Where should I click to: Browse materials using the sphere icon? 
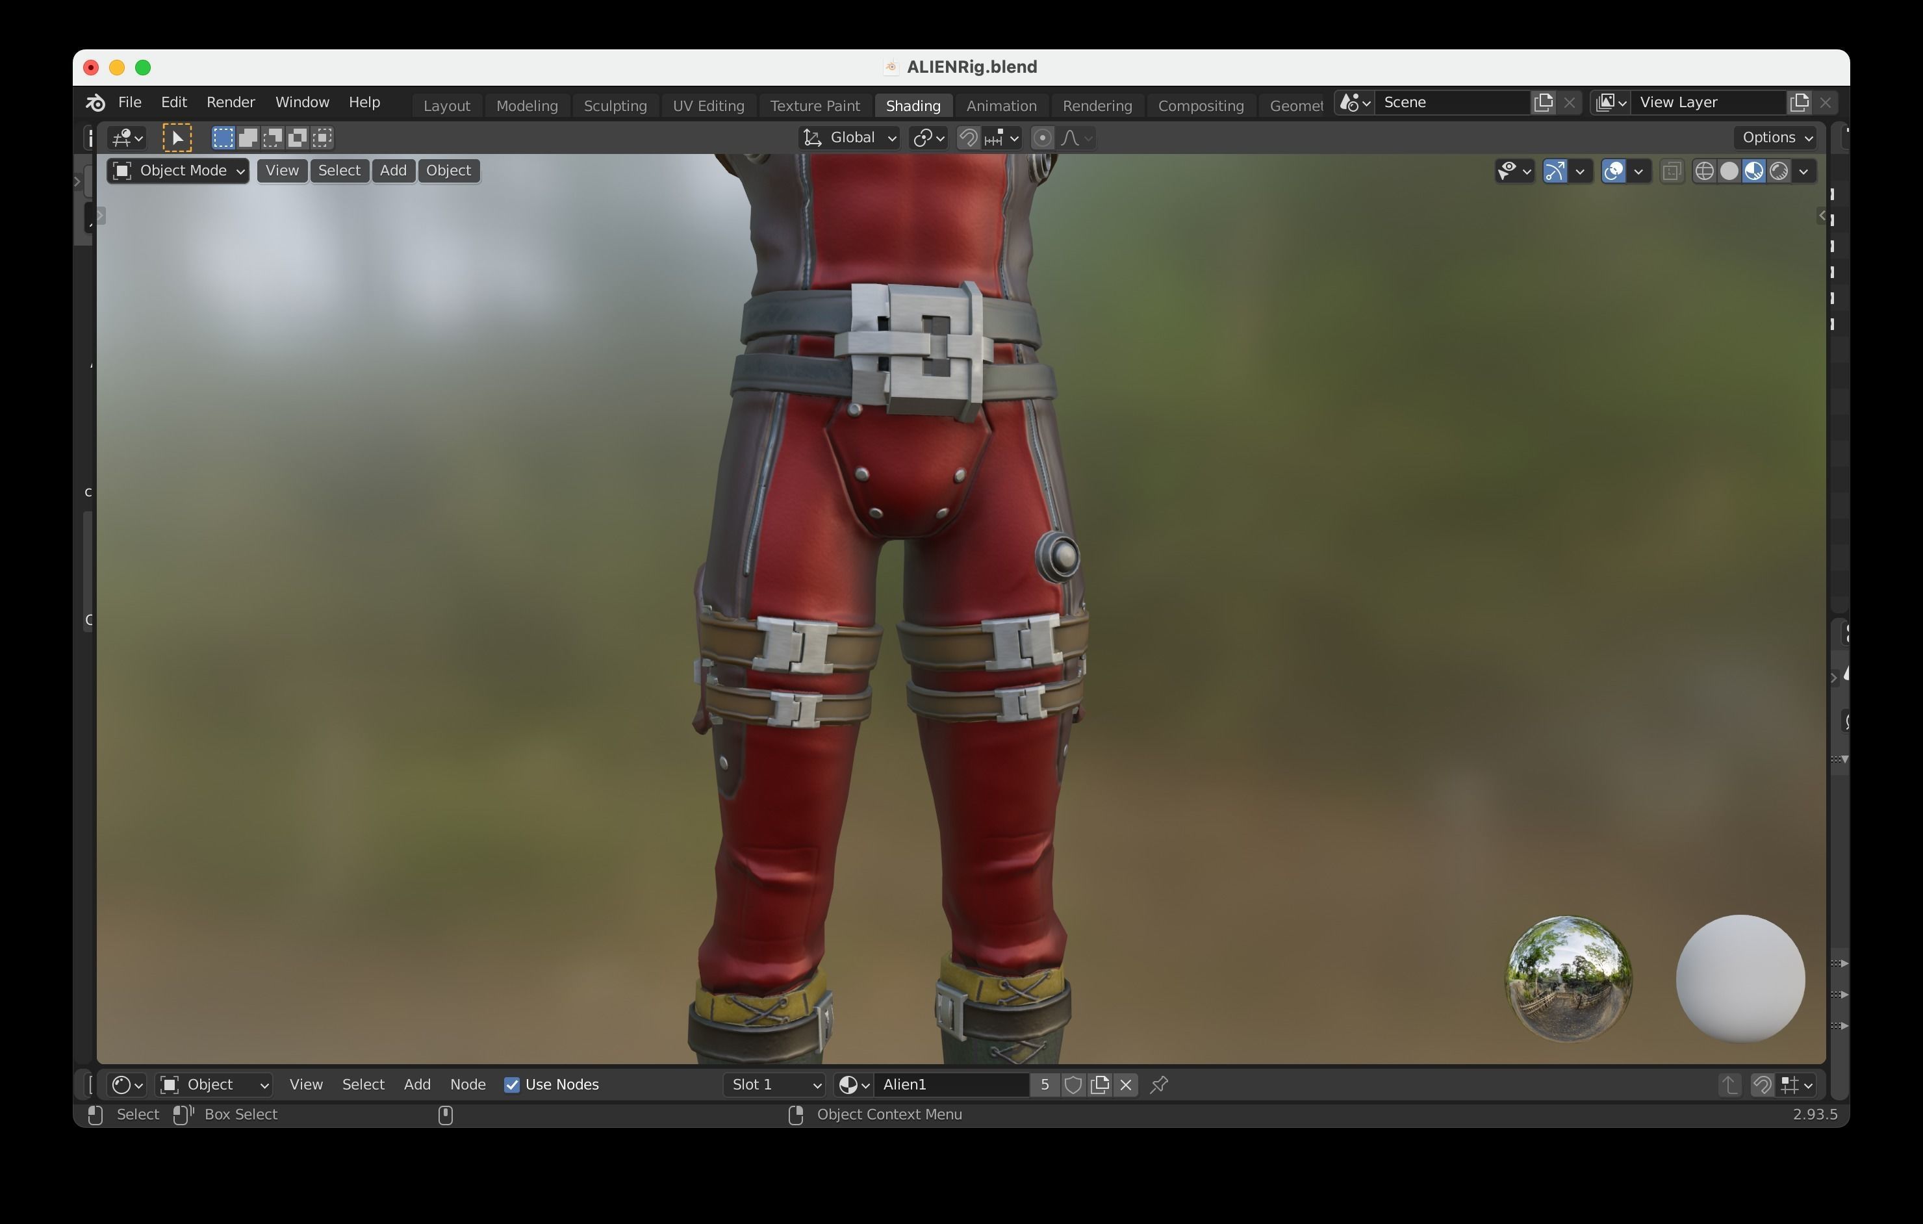point(854,1085)
